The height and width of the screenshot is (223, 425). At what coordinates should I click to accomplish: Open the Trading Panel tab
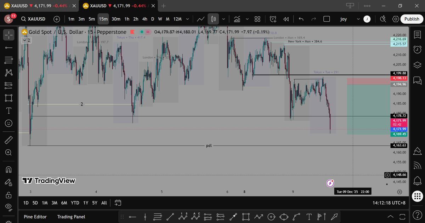pyautogui.click(x=71, y=217)
